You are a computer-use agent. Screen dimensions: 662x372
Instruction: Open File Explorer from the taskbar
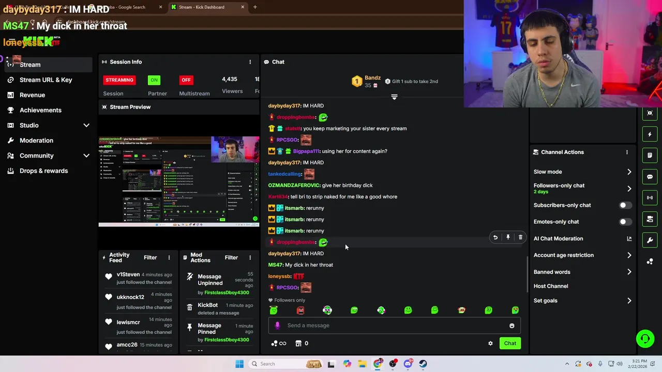362,364
